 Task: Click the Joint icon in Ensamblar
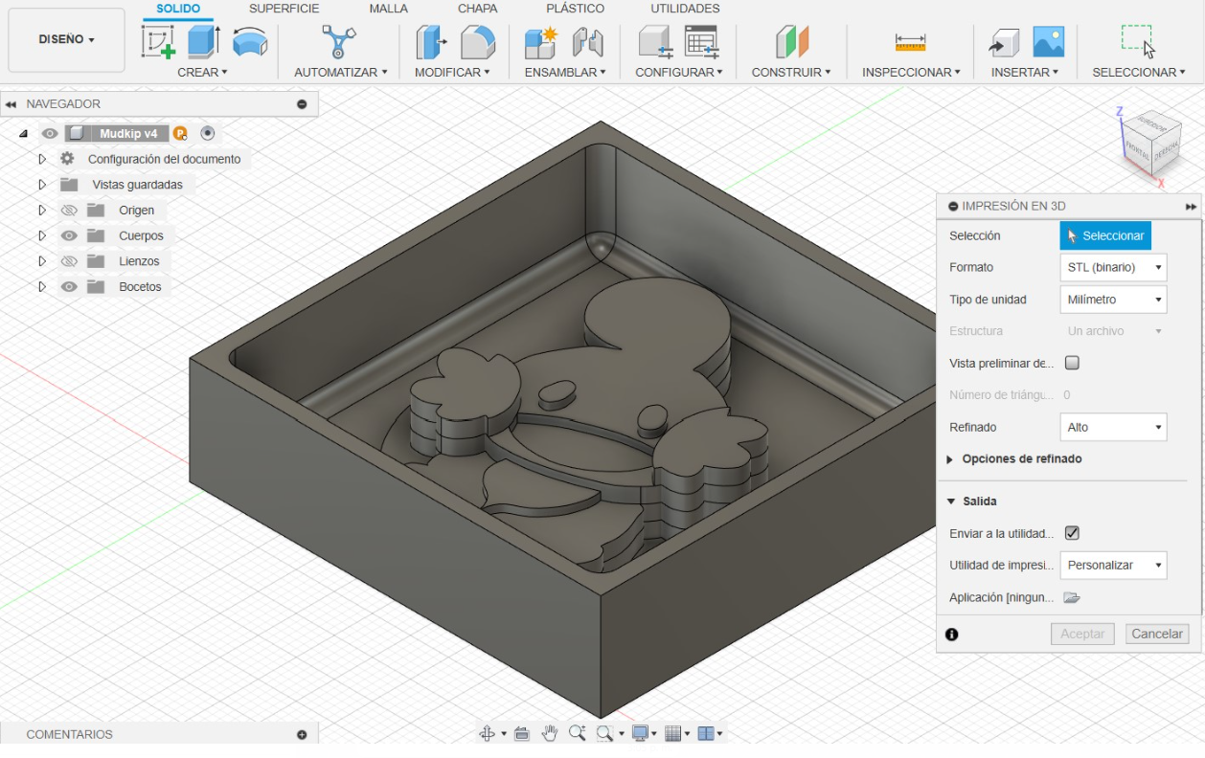(587, 42)
